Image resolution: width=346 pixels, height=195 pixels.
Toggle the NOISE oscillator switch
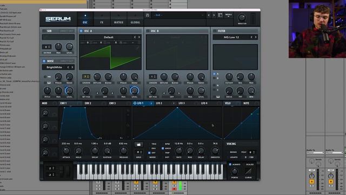coord(44,61)
